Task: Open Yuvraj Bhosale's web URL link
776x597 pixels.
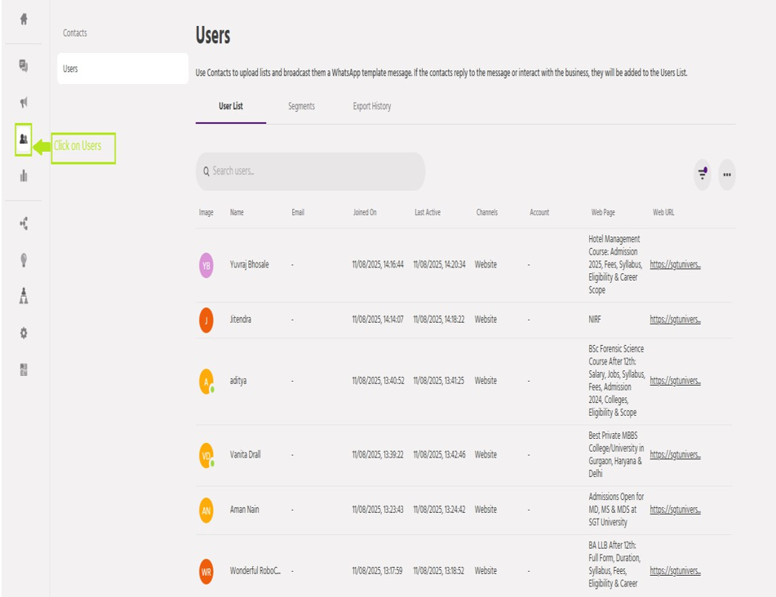Action: (675, 265)
